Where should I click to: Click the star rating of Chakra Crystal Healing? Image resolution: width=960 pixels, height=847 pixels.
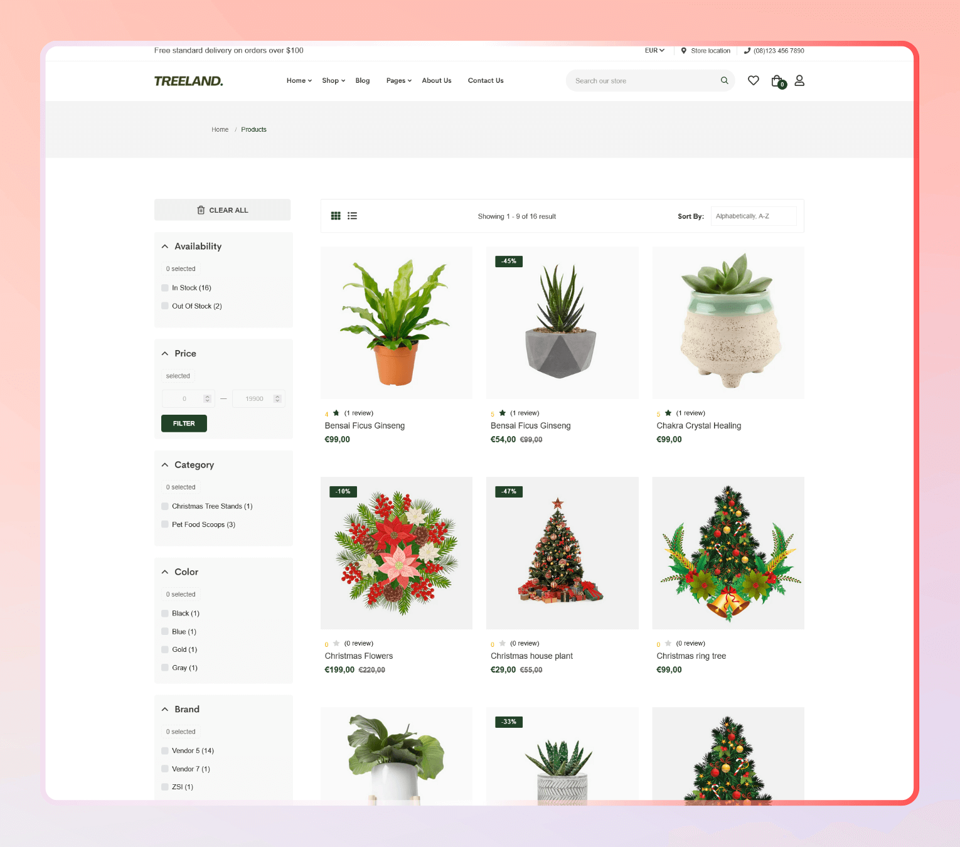click(x=668, y=413)
